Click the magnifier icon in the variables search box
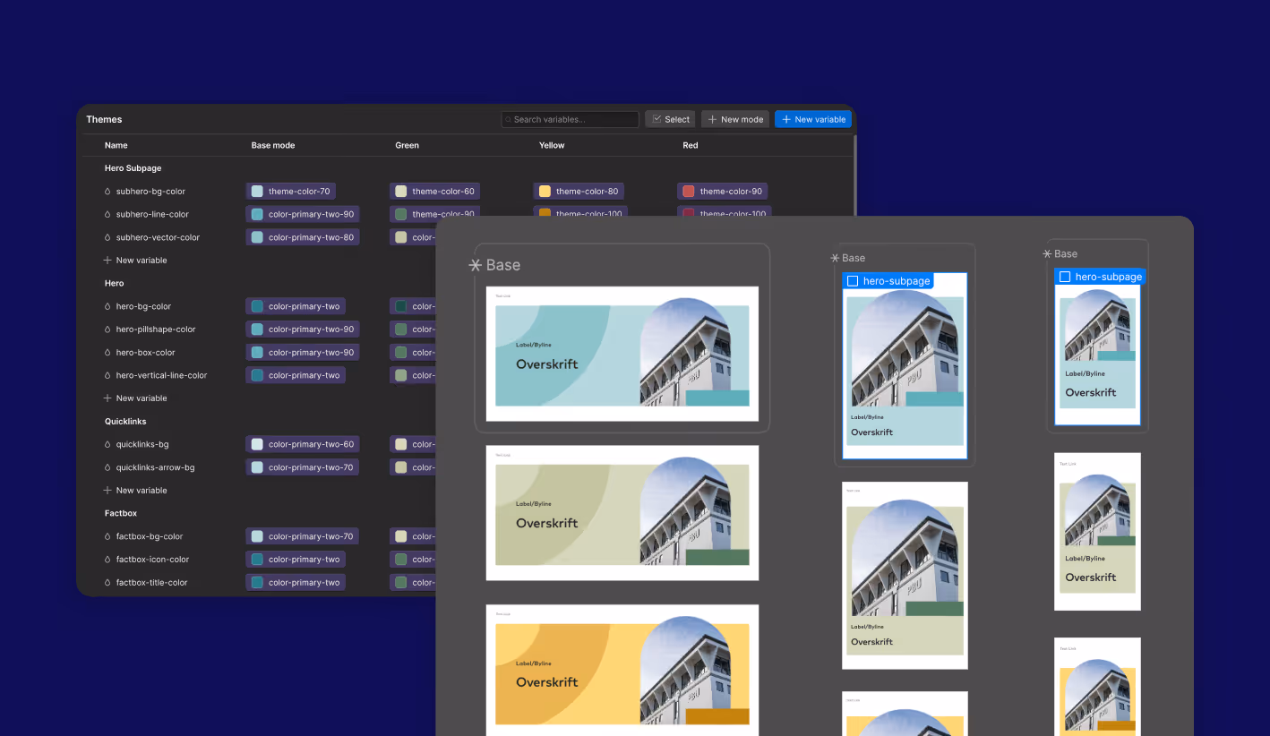The image size is (1270, 736). click(508, 119)
